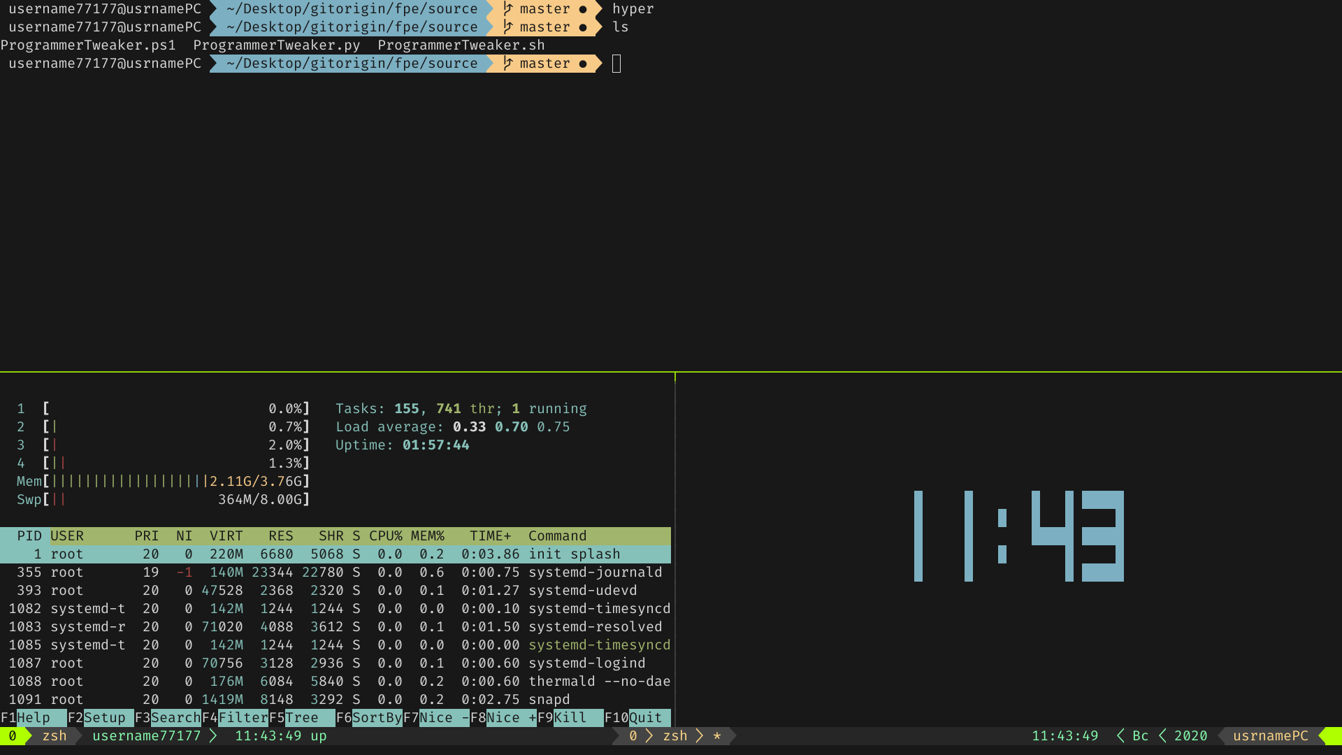The height and width of the screenshot is (755, 1342).
Task: Click the Mem usage bar
Action: 164,482
